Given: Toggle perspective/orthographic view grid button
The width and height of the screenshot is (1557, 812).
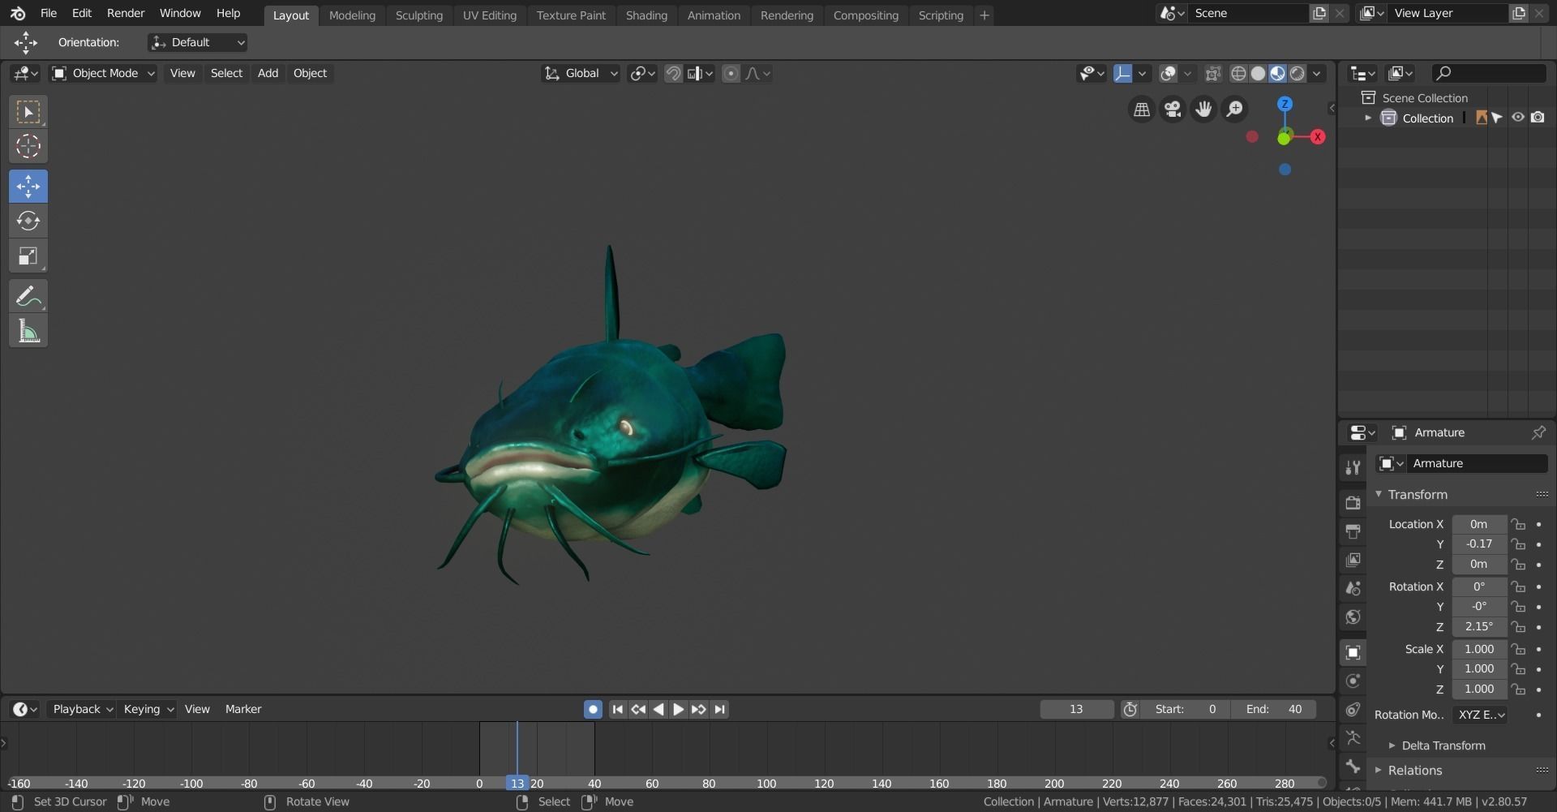Looking at the screenshot, I should 1142,110.
